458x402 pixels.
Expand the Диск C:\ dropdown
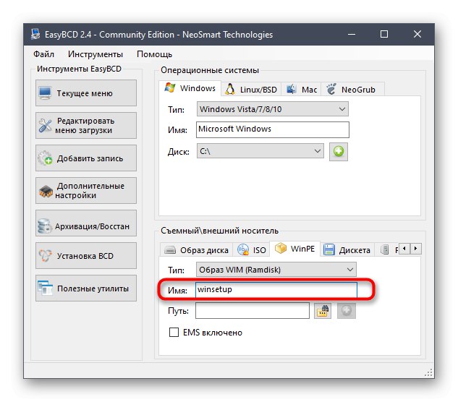[260, 151]
